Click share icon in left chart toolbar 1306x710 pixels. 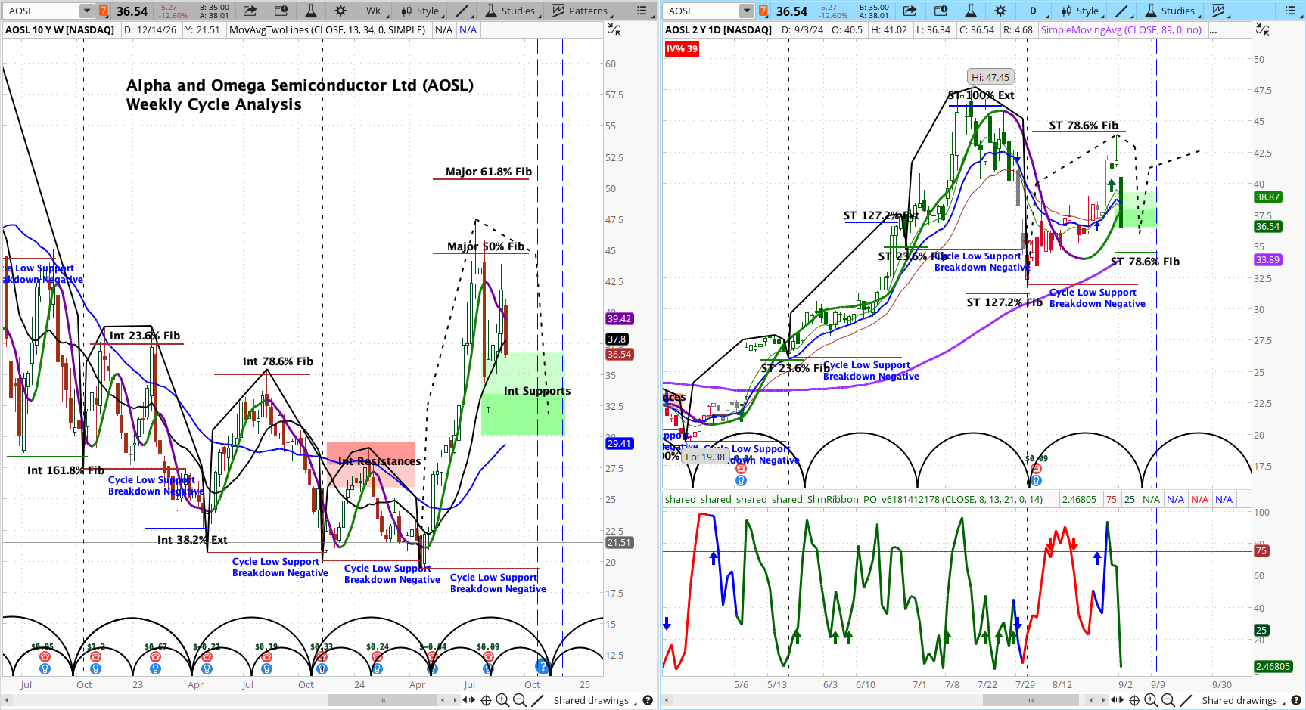[250, 11]
